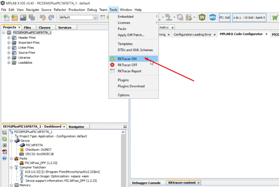
Task: Click the Undo arrow icon
Action: 43,17
